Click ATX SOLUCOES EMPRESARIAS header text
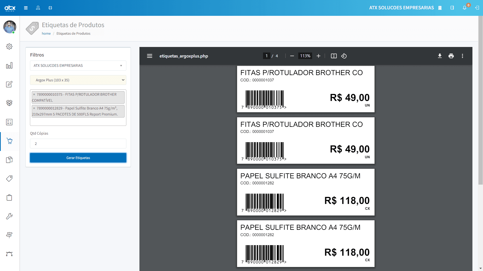The width and height of the screenshot is (483, 271). pyautogui.click(x=401, y=8)
